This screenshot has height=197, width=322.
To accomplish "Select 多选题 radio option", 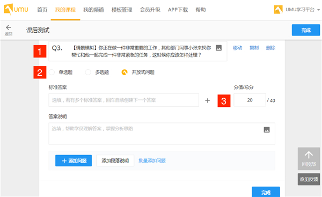I will click(88, 72).
